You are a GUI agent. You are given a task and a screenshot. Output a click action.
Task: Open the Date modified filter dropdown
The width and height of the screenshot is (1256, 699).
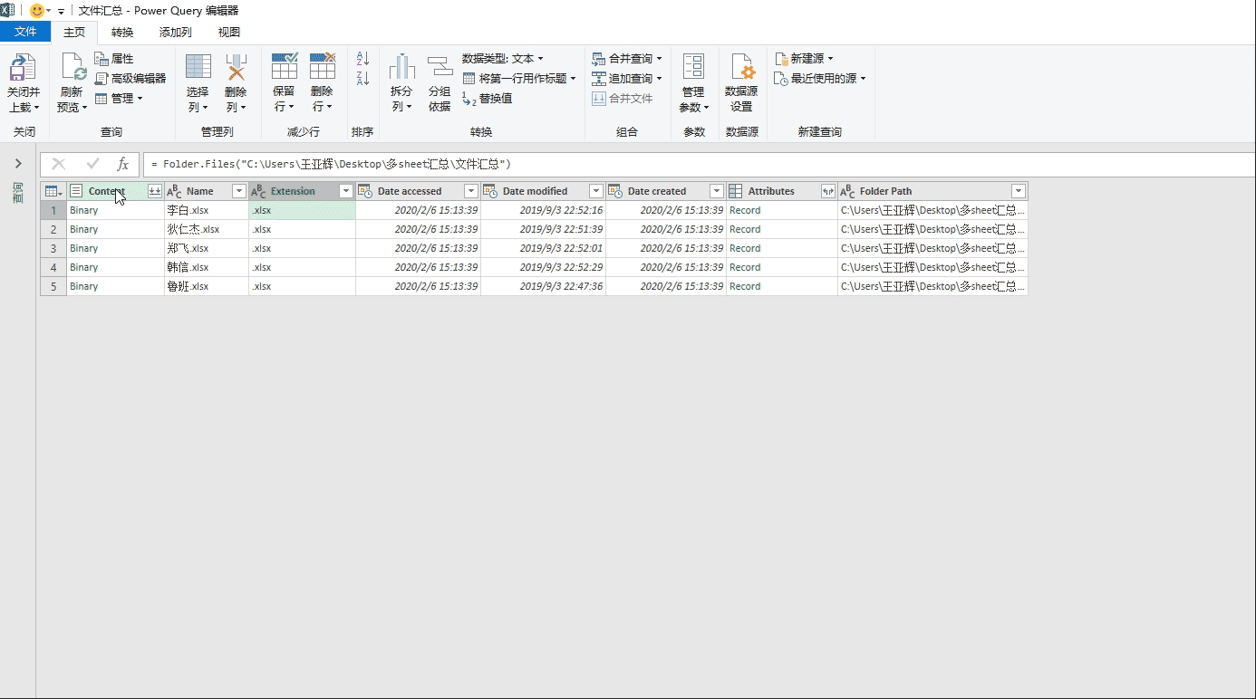coord(595,191)
